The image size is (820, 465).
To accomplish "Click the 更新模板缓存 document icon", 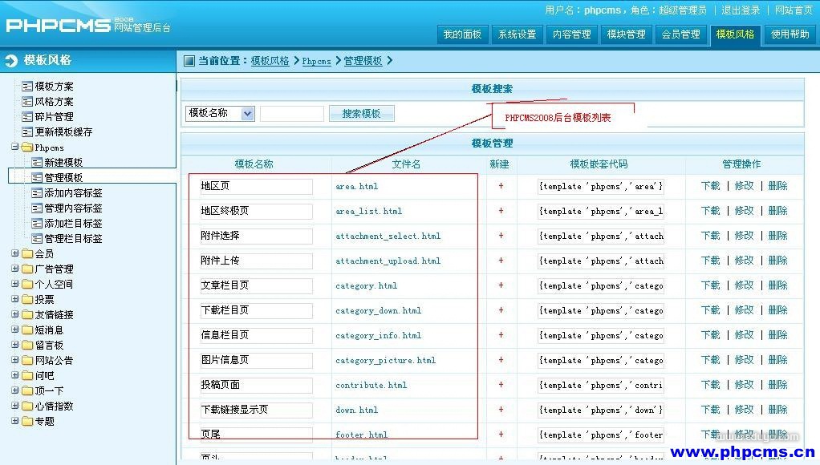I will point(27,131).
